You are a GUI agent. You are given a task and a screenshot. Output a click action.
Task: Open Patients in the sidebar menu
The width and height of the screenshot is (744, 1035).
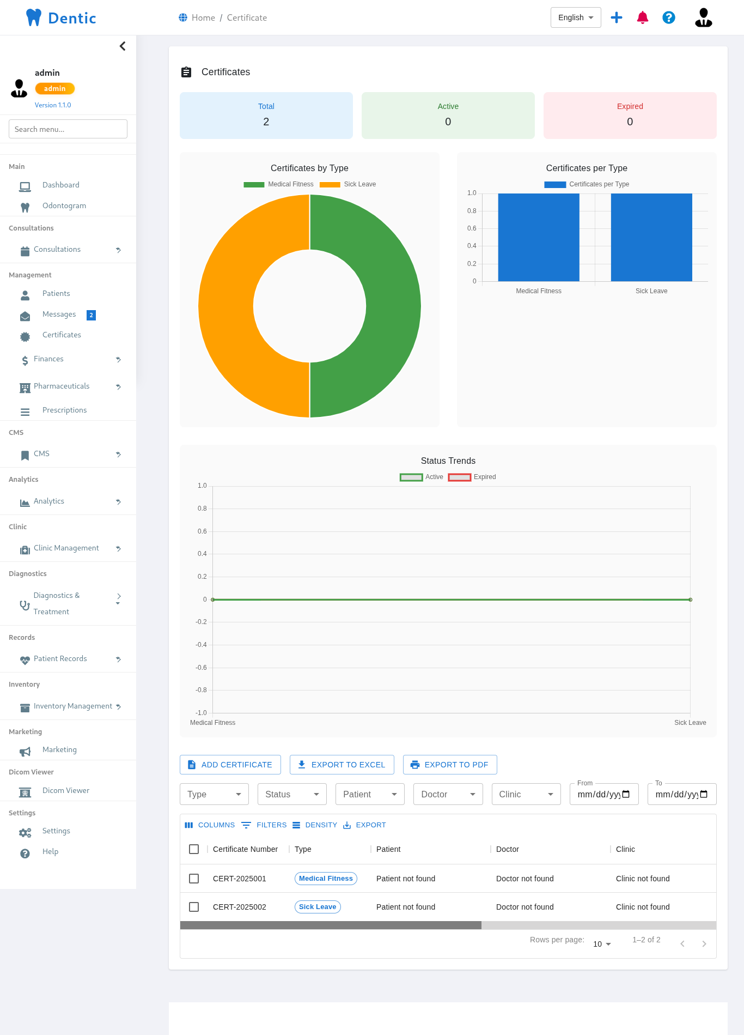point(56,294)
